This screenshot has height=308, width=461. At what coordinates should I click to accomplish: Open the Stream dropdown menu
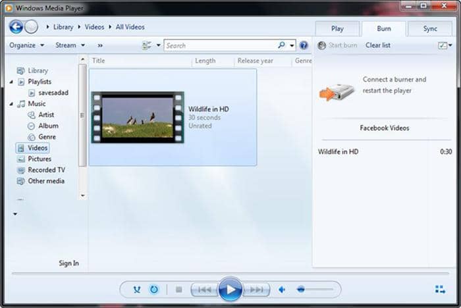click(x=70, y=45)
